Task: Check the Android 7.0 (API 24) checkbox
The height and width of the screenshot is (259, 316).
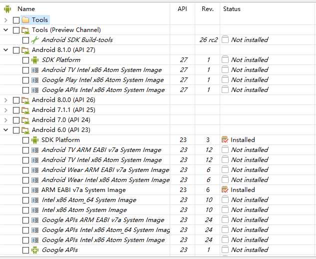Action: 16,120
